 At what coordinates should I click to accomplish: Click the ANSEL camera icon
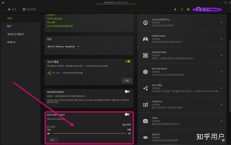145,121
